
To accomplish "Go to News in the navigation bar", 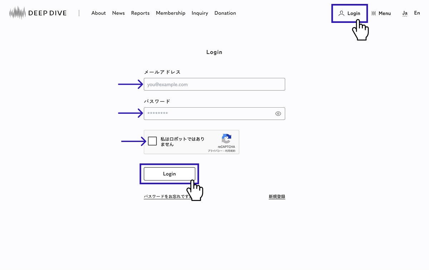I will pos(118,13).
